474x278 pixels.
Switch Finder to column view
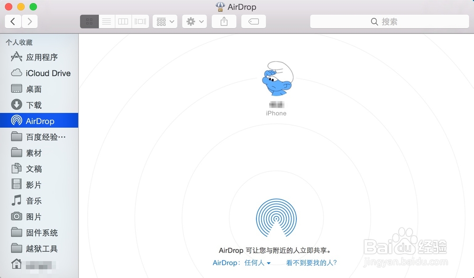(123, 21)
